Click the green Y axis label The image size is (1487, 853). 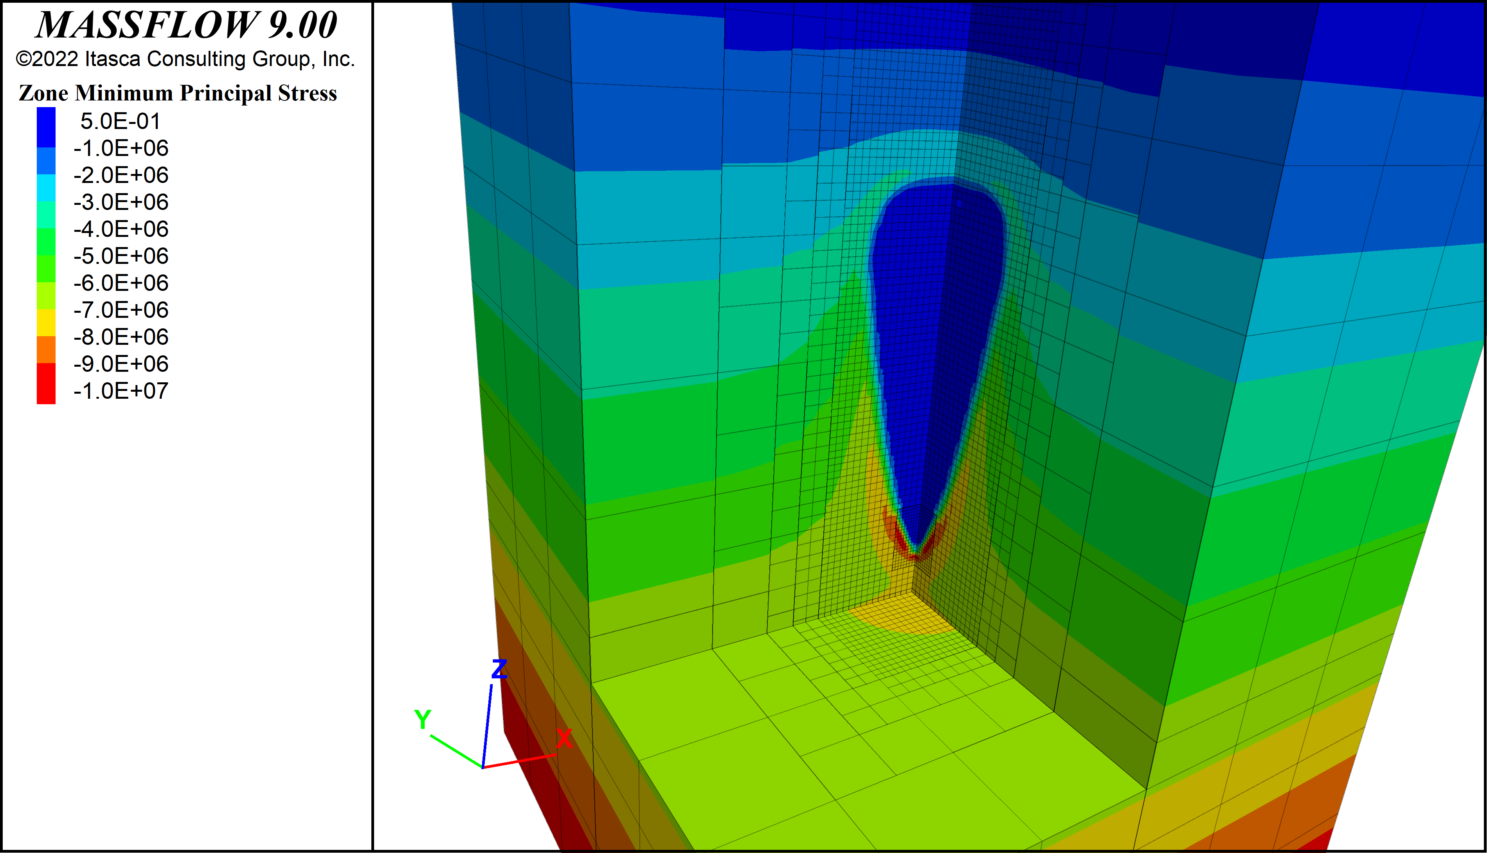pos(422,719)
